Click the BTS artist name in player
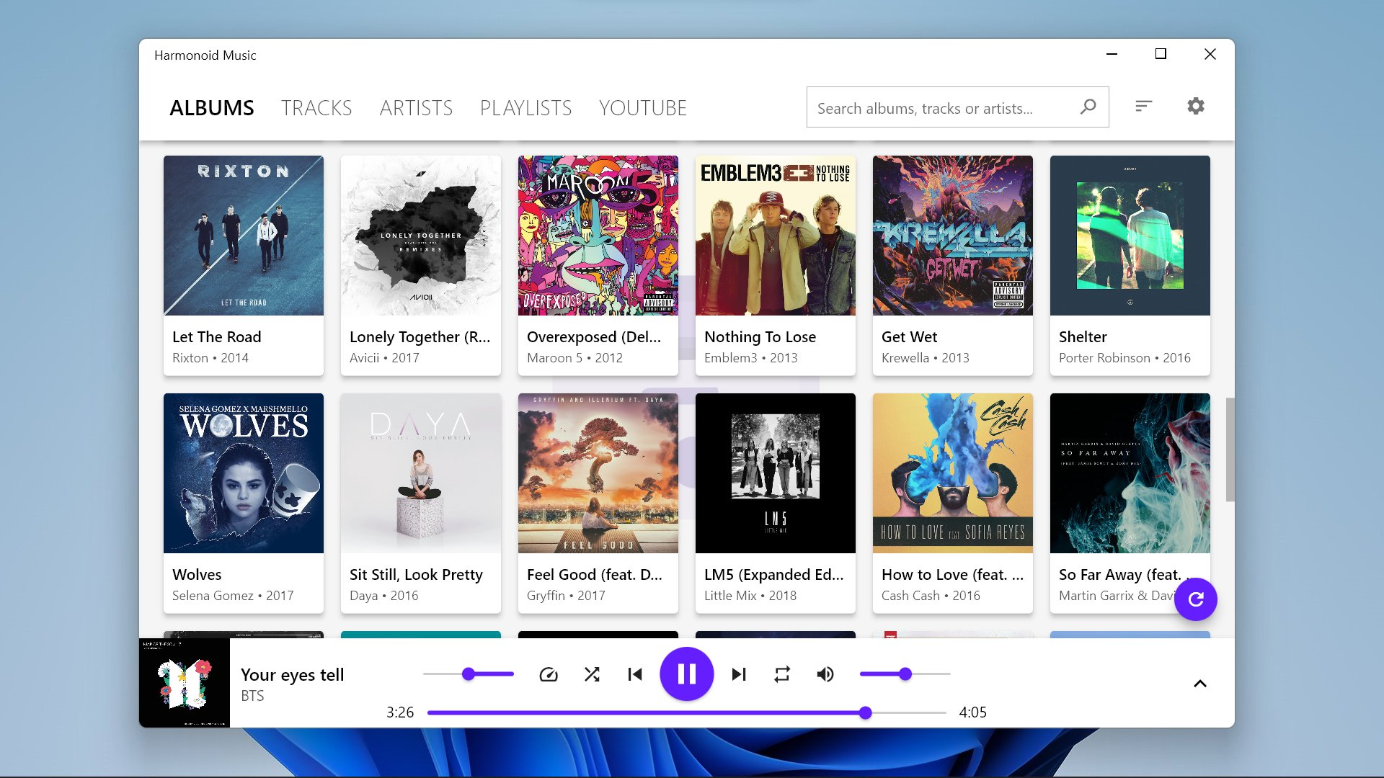 (x=252, y=696)
